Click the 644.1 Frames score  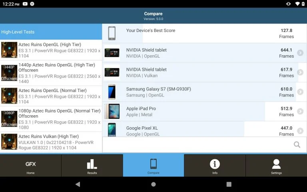[287, 53]
